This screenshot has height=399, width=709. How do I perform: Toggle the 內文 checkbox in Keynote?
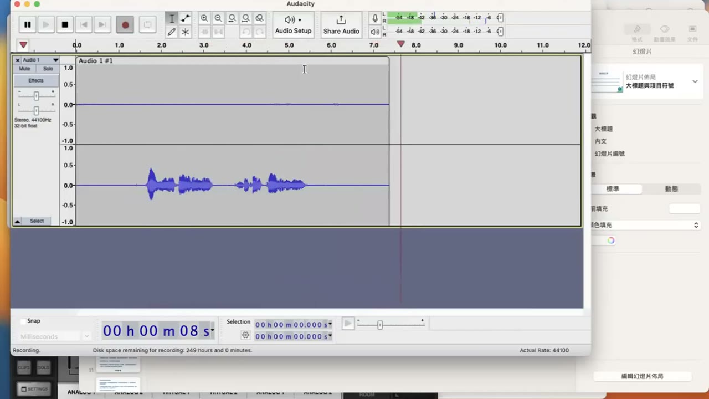tap(600, 141)
